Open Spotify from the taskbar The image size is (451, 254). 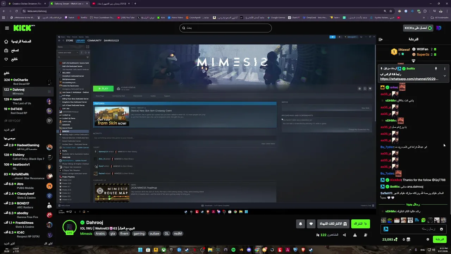point(233,250)
